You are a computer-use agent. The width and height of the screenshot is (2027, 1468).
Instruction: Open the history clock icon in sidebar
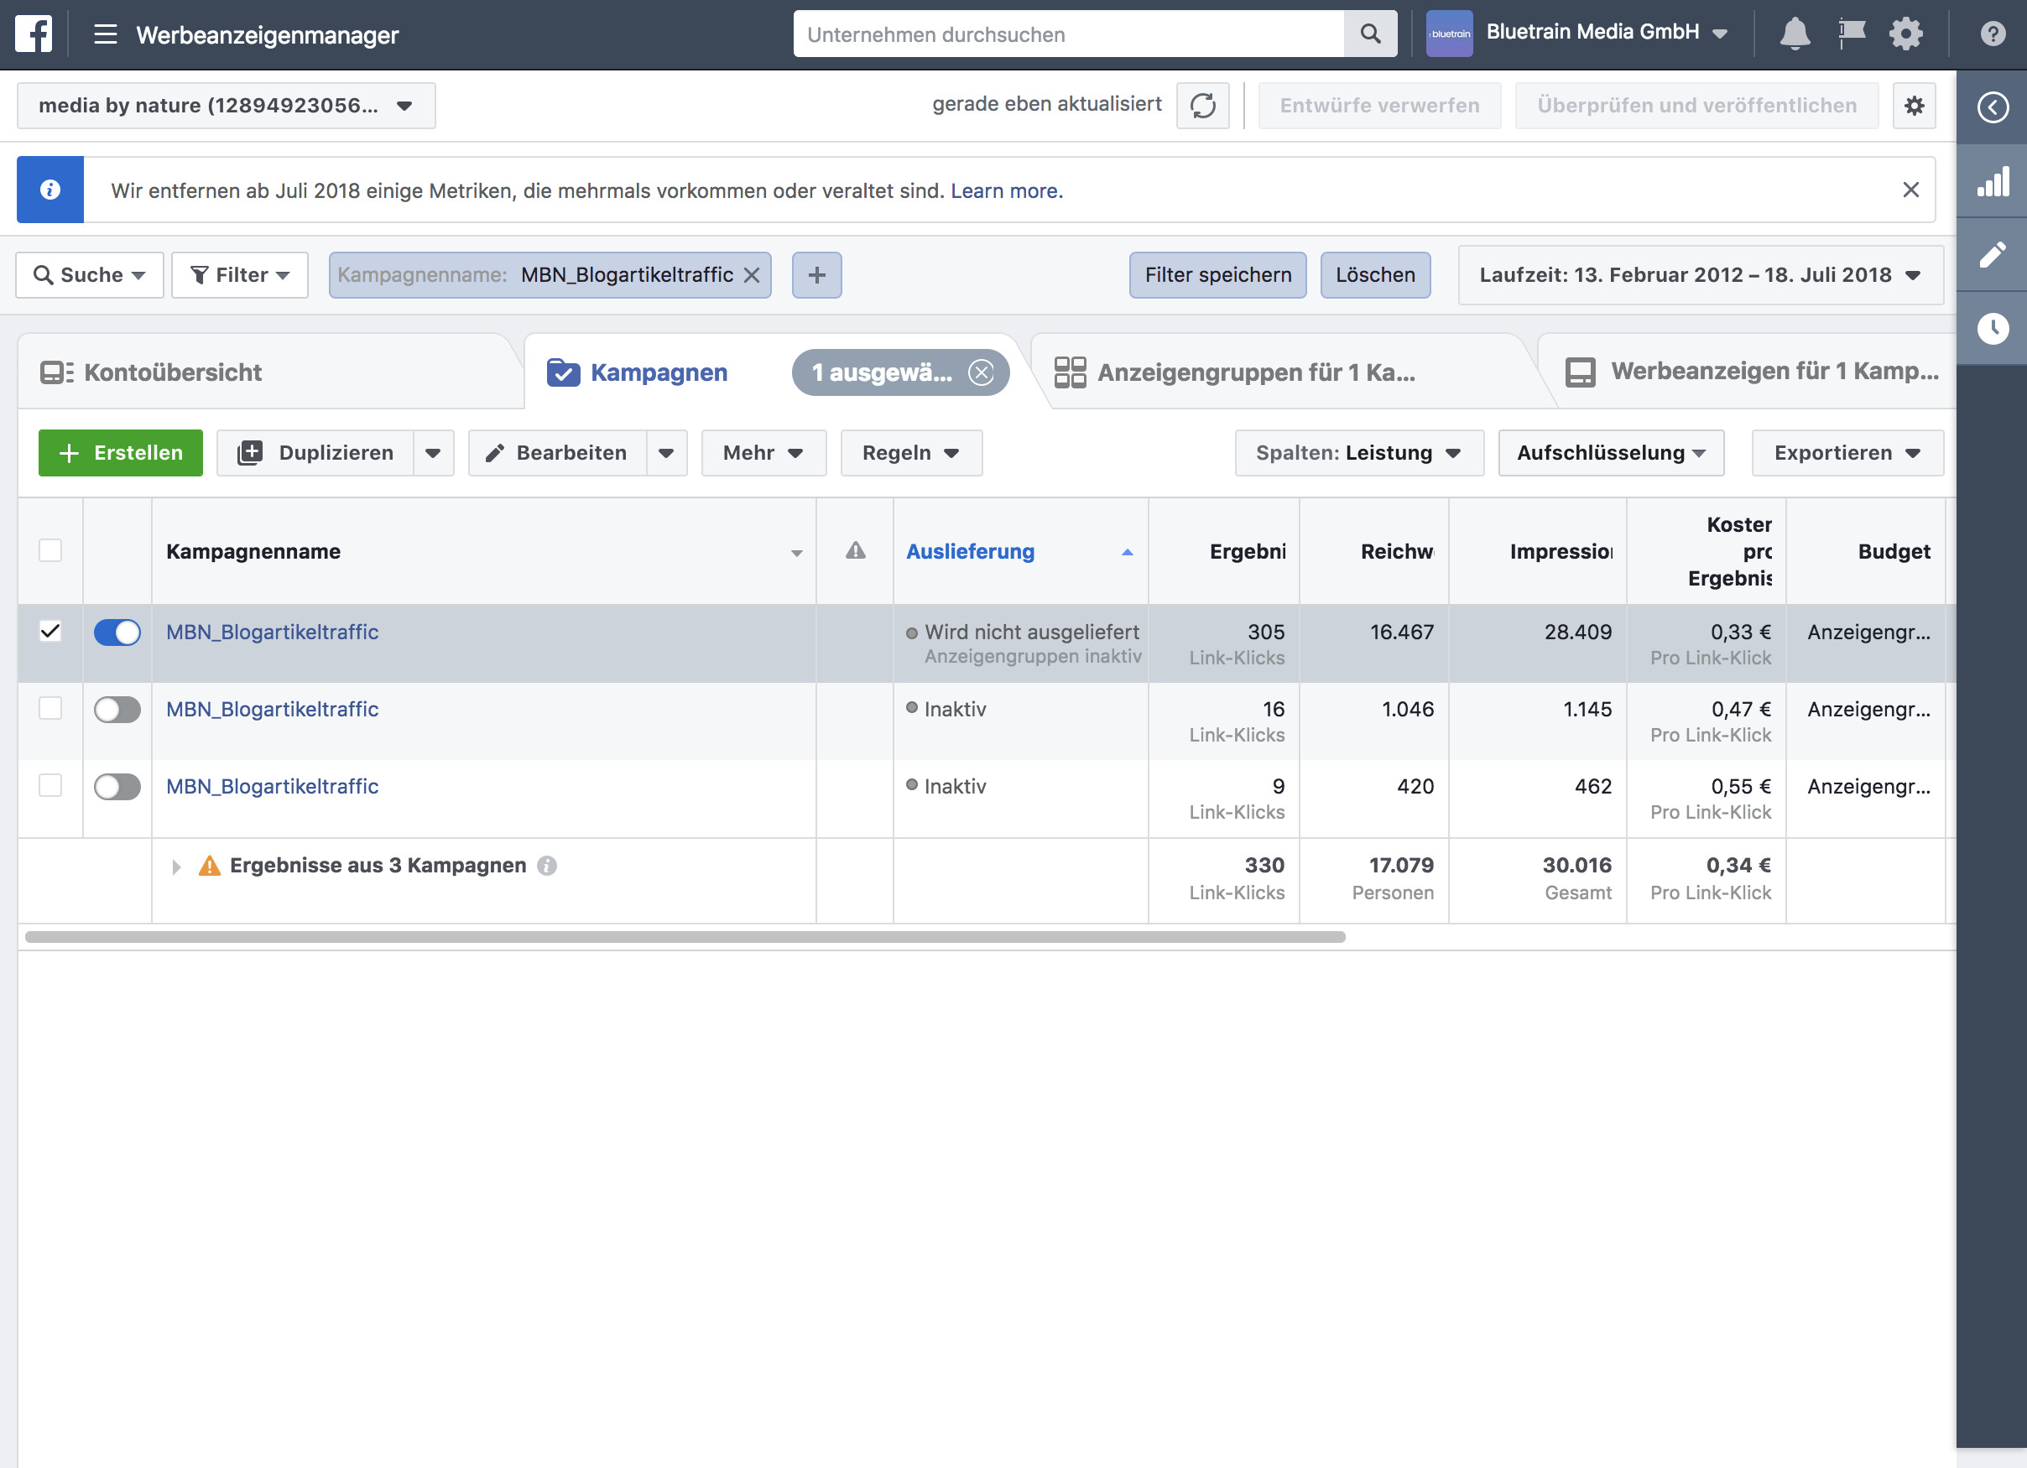1992,328
